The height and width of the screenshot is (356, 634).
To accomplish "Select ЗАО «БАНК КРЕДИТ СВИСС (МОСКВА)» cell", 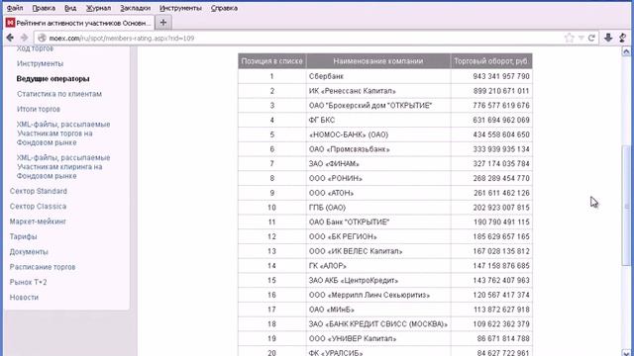I will point(378,323).
